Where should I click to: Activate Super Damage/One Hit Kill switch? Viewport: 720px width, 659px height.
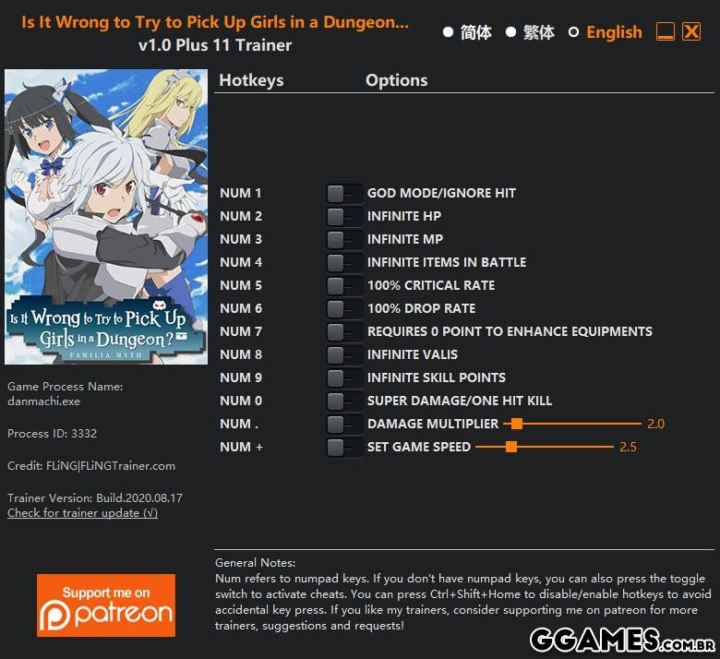click(344, 401)
